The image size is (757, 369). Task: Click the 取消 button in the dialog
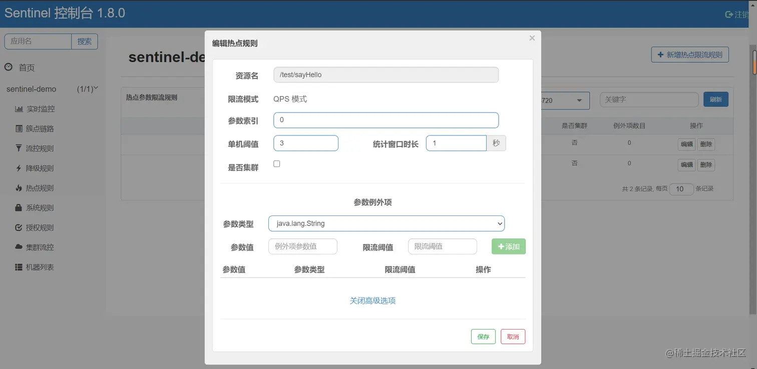click(x=513, y=336)
